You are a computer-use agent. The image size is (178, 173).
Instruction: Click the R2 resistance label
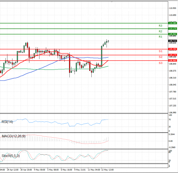point(160,31)
